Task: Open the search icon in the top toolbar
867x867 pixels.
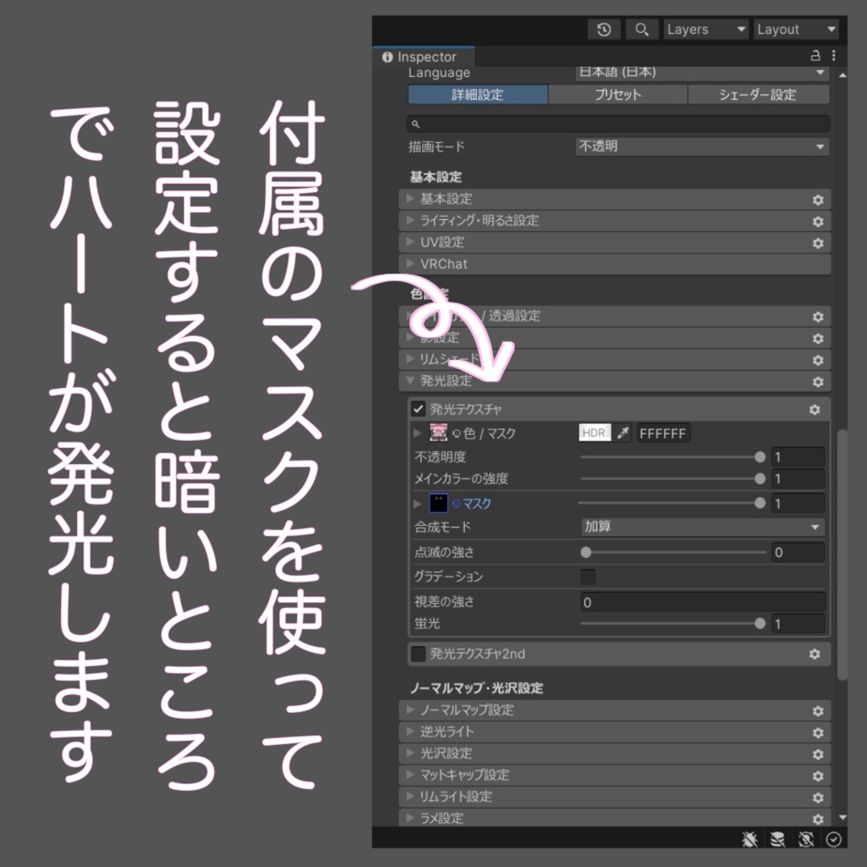Action: point(642,29)
